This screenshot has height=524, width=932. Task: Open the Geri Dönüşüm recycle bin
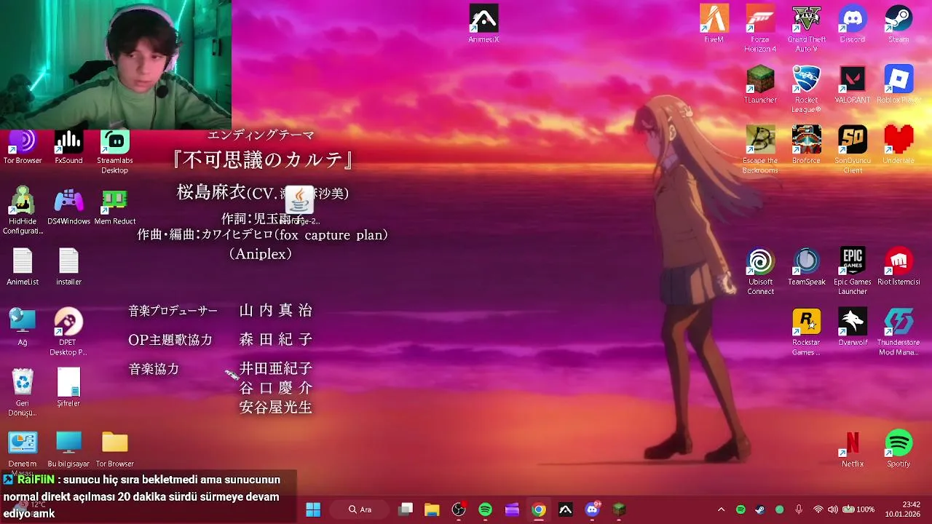(23, 392)
